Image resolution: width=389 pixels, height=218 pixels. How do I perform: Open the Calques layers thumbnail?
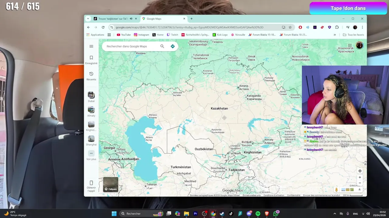111,185
